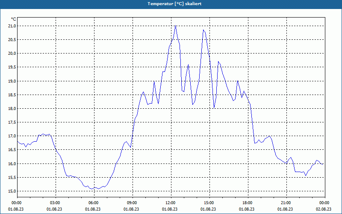Pick the 19,0 temperature axis label

click(x=12, y=81)
